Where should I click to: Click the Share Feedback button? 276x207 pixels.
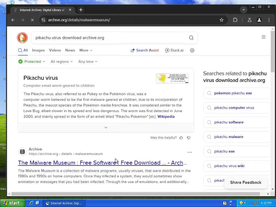[246, 182]
